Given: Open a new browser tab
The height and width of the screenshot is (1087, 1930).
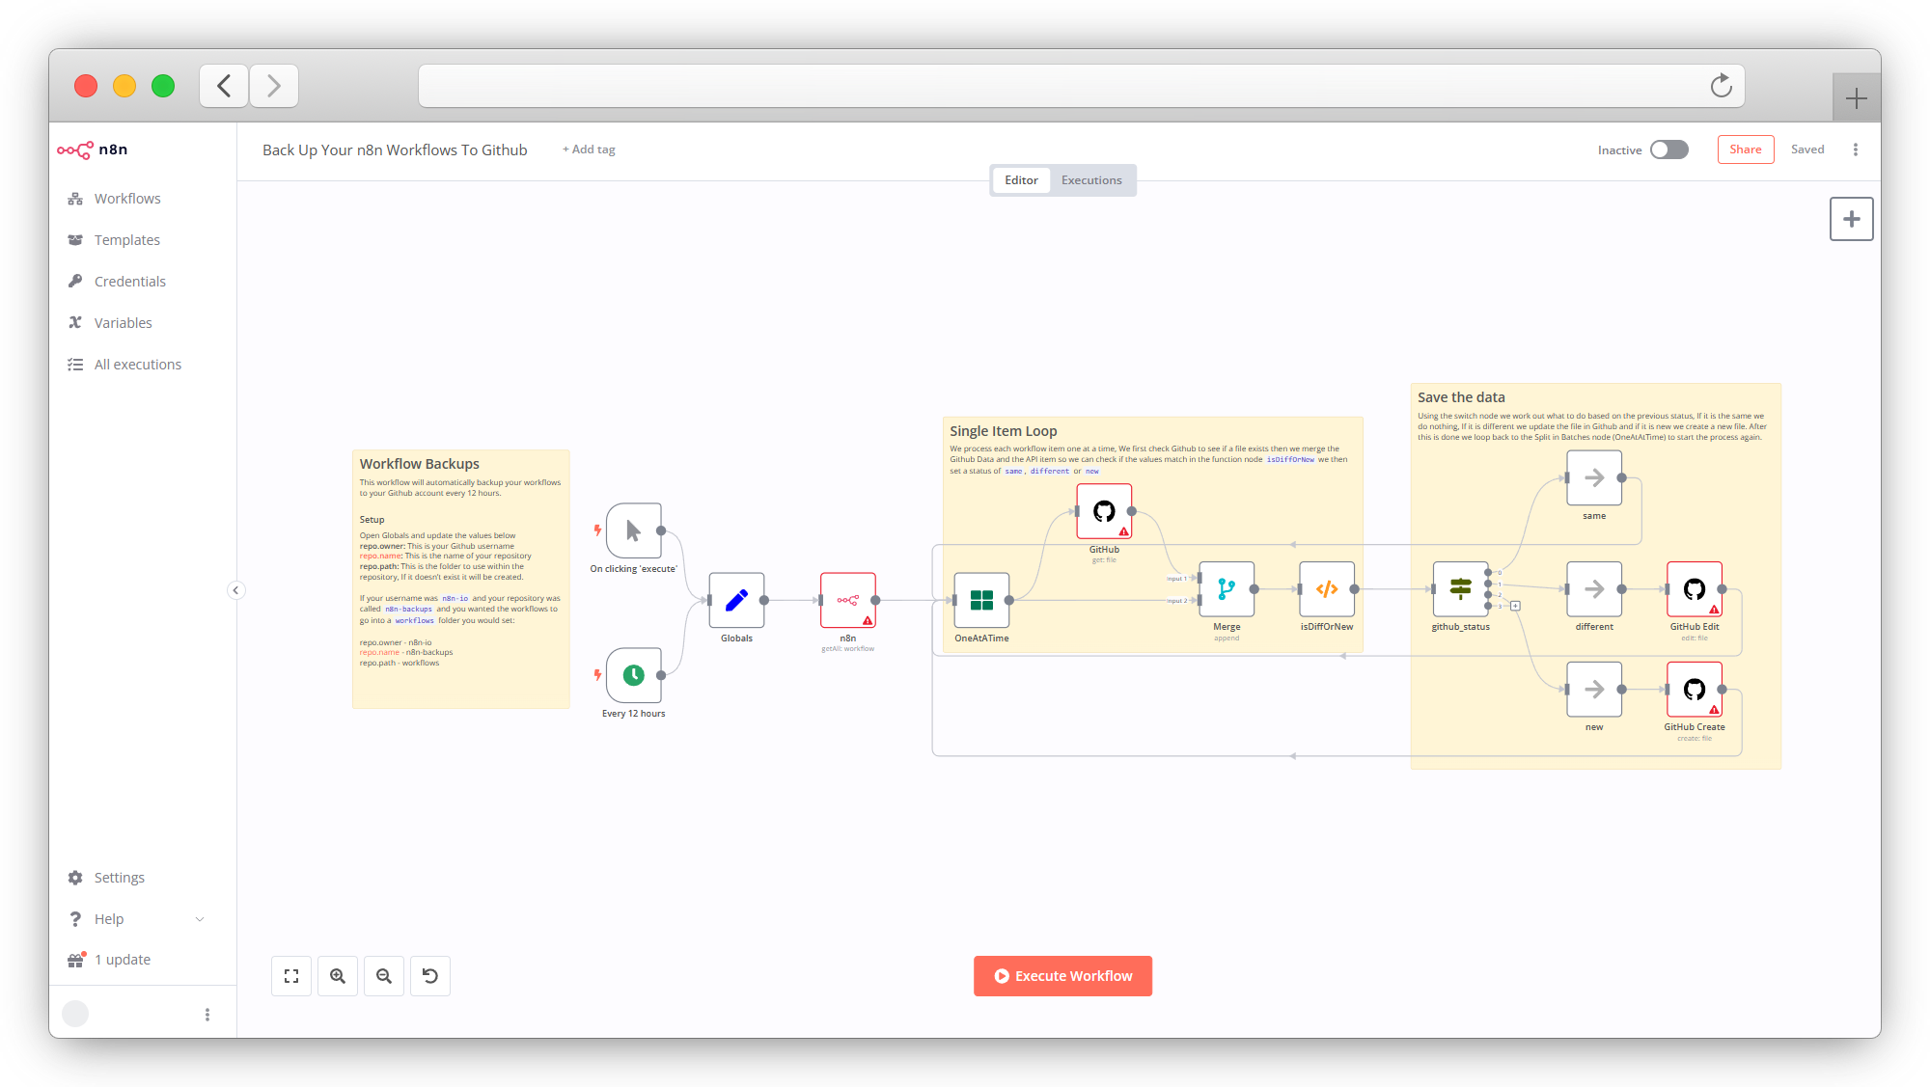Looking at the screenshot, I should pos(1857,97).
